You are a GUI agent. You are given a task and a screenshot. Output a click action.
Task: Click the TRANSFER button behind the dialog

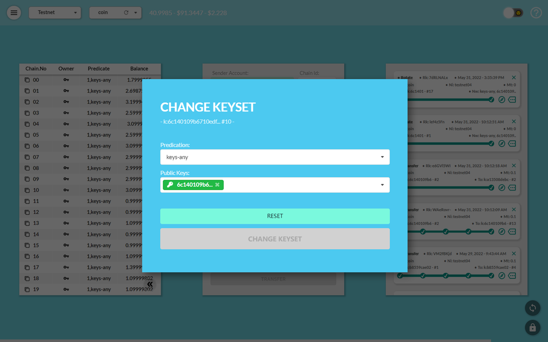point(273,279)
